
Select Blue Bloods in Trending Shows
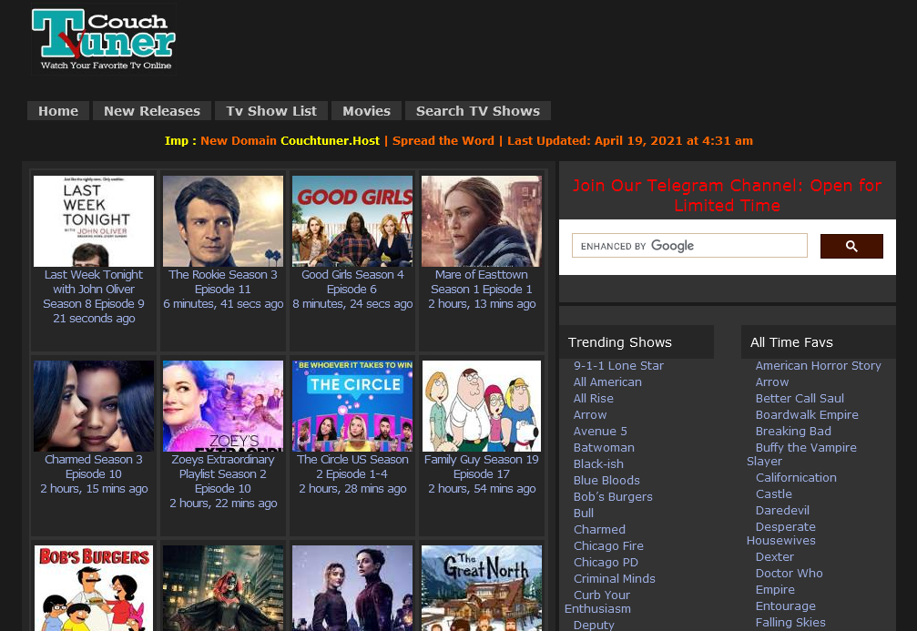pos(606,480)
